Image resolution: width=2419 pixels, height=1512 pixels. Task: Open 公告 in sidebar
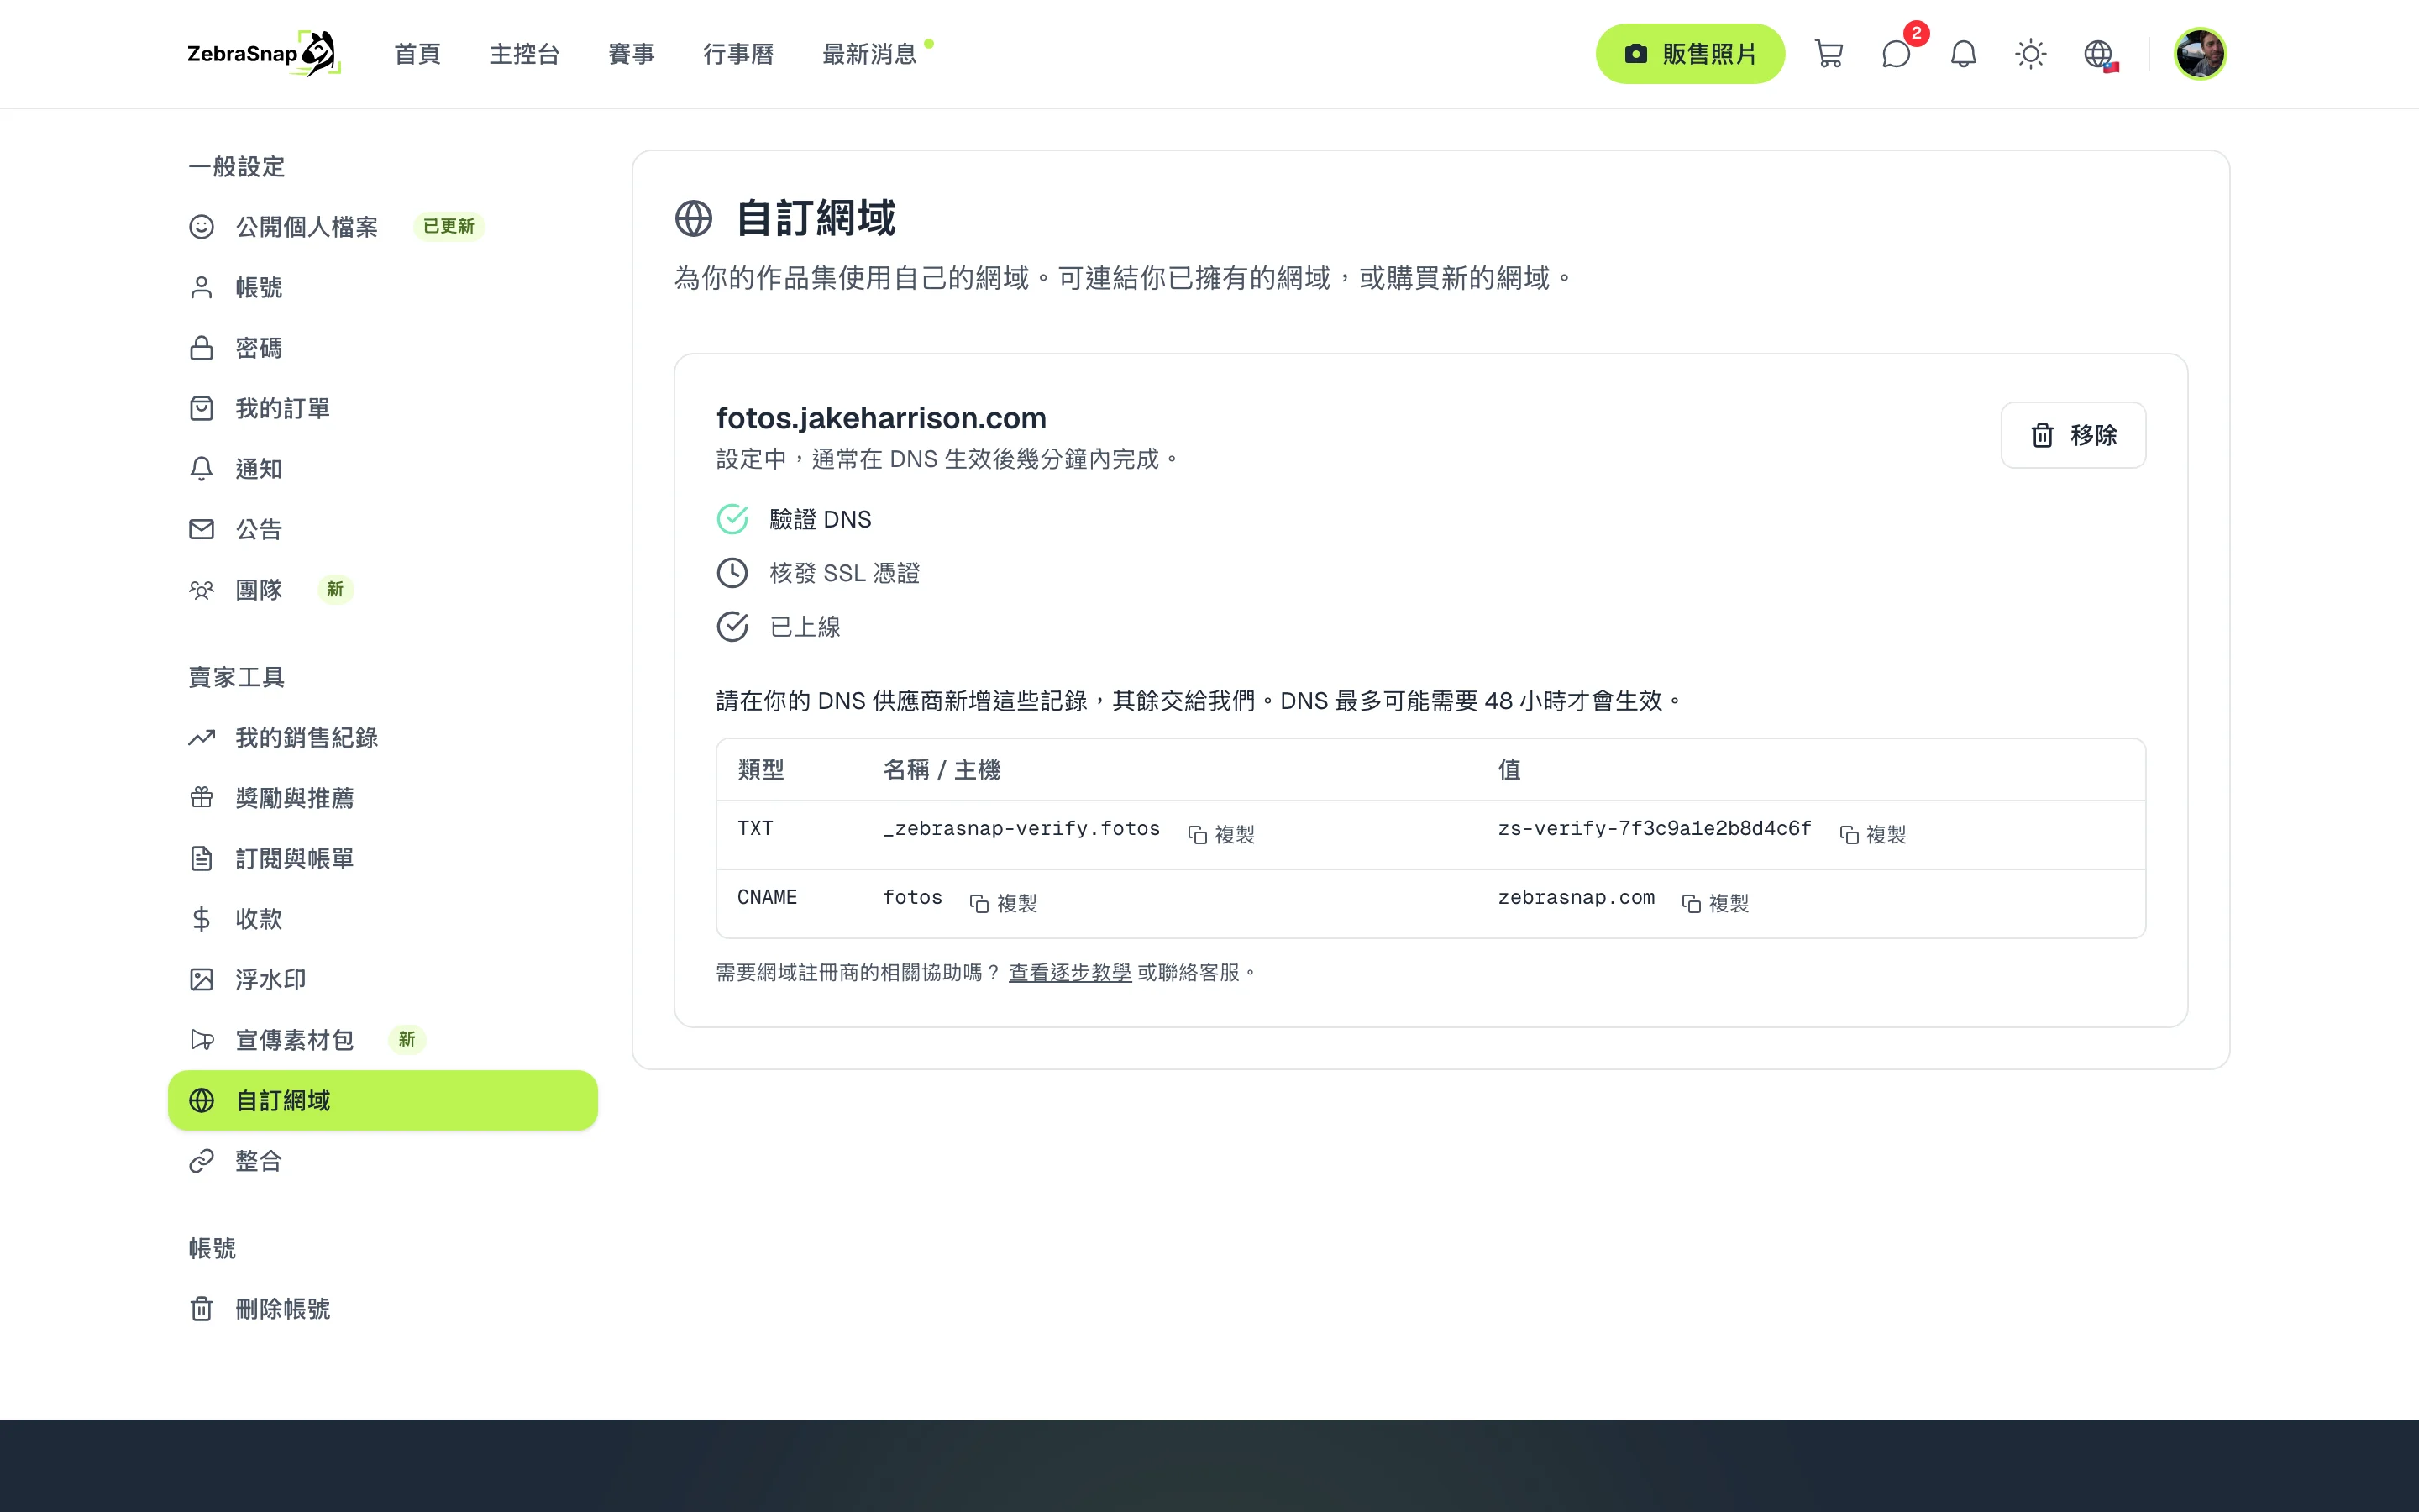[383, 529]
